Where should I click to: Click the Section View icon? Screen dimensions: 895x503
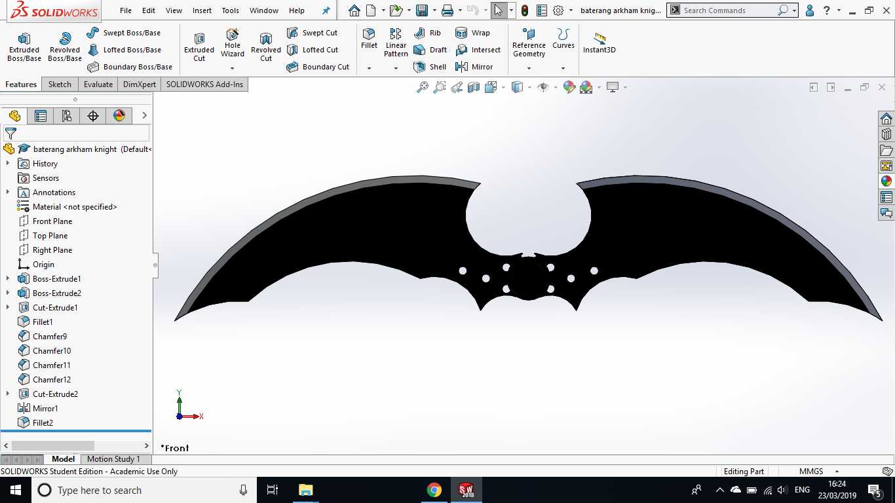[x=474, y=87]
